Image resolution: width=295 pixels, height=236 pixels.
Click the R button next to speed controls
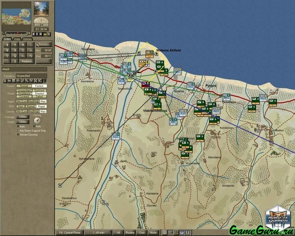click(49, 34)
